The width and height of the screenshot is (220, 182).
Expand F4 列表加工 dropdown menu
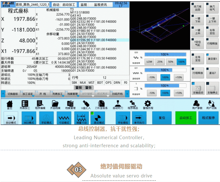(x=57, y=94)
